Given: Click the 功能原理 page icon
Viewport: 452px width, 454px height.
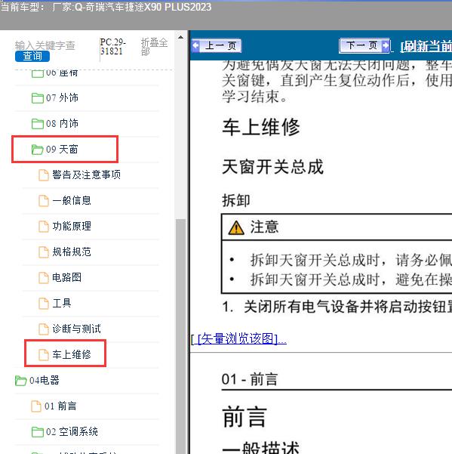Looking at the screenshot, I should point(44,227).
